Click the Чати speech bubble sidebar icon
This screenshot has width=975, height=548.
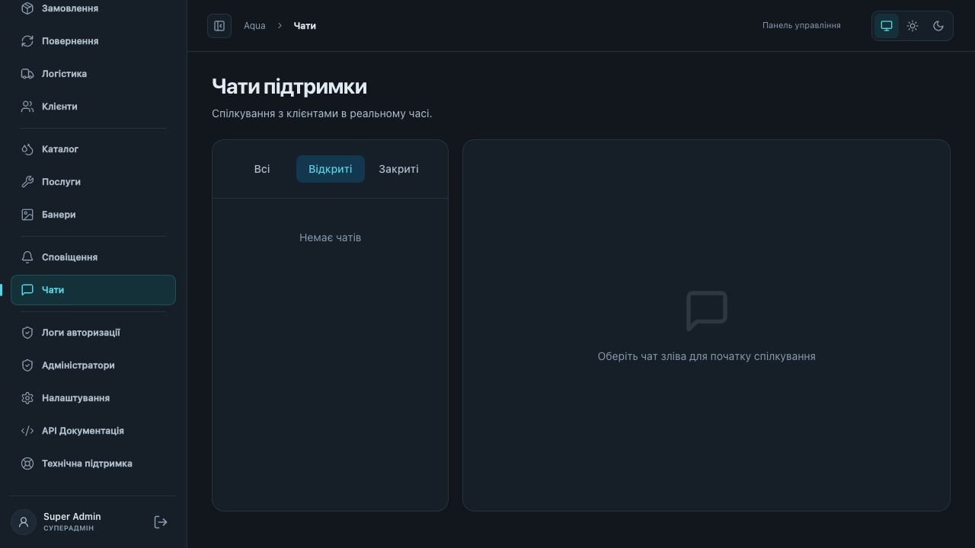(x=27, y=290)
